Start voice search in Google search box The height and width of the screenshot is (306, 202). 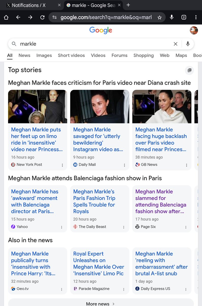[188, 44]
